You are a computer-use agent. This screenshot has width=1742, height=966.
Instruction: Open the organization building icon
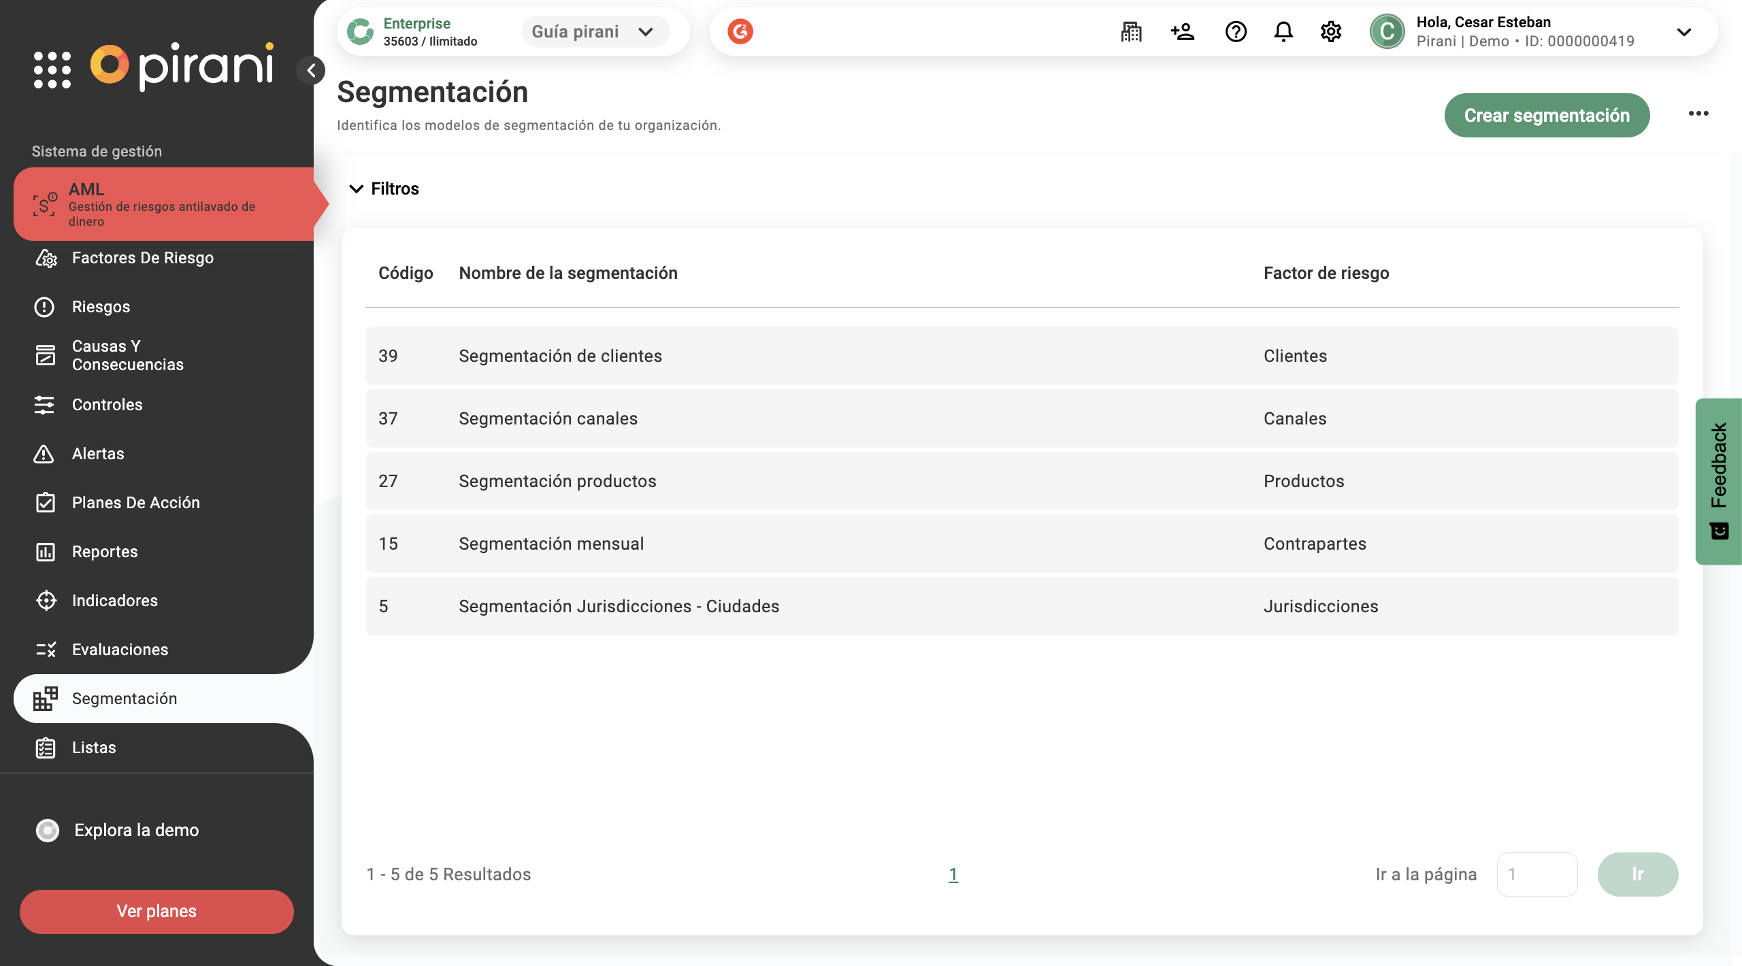(1131, 31)
